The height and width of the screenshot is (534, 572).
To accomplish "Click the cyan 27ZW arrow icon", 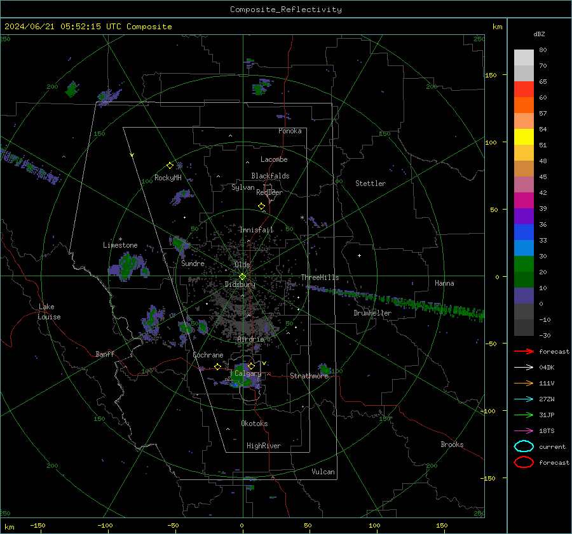I will [524, 399].
